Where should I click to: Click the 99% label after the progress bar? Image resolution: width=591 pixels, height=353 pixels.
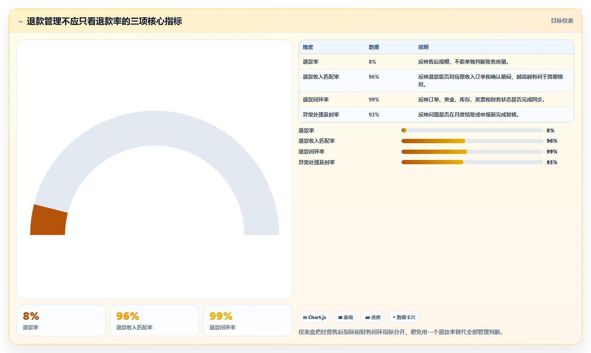tap(552, 152)
